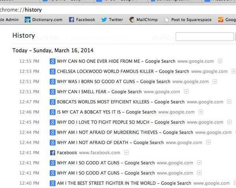
Task: Open WHY AM I NOT AFRAID OF MURDERING THIEVES
Action: pos(125,133)
